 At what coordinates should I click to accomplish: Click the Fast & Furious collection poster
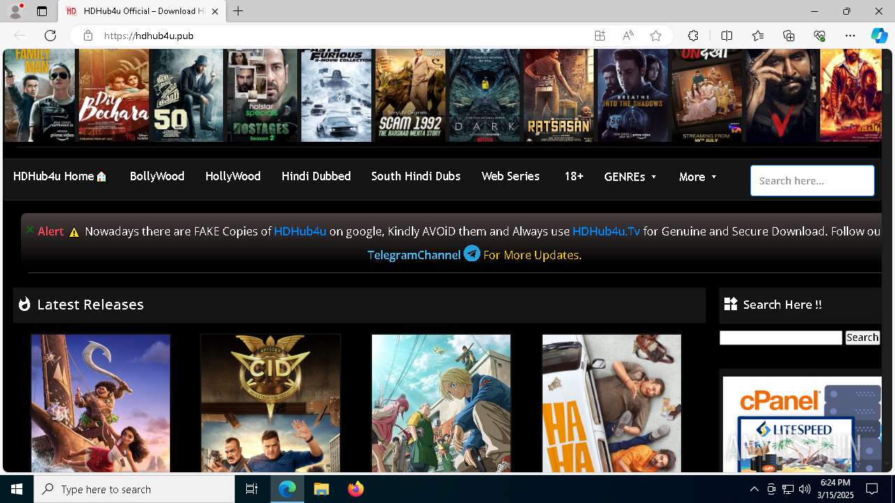336,95
